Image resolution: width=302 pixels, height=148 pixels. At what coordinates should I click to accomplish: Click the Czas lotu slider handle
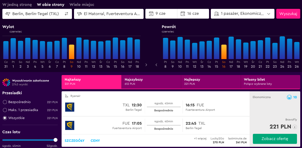(55, 140)
